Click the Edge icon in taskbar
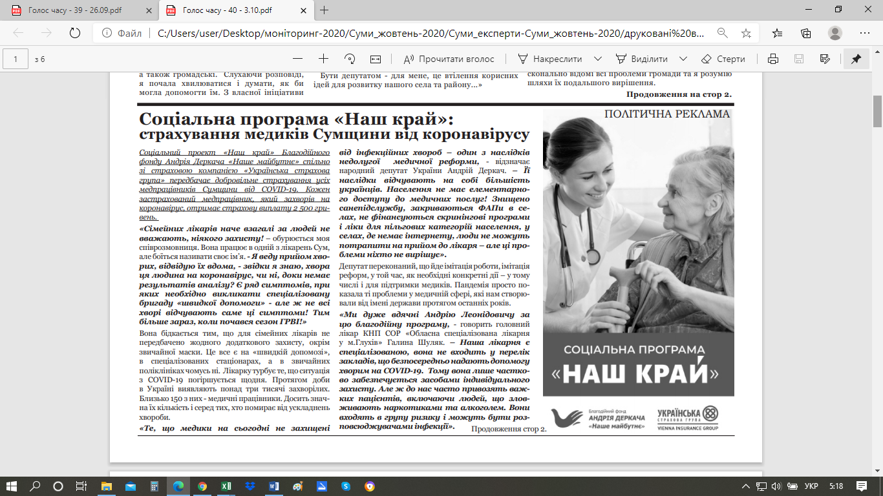Viewport: 883px width, 496px height. pos(178,486)
